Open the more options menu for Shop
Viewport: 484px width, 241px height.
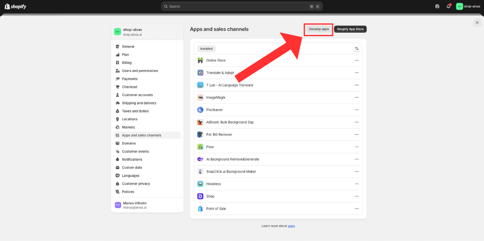pyautogui.click(x=357, y=196)
